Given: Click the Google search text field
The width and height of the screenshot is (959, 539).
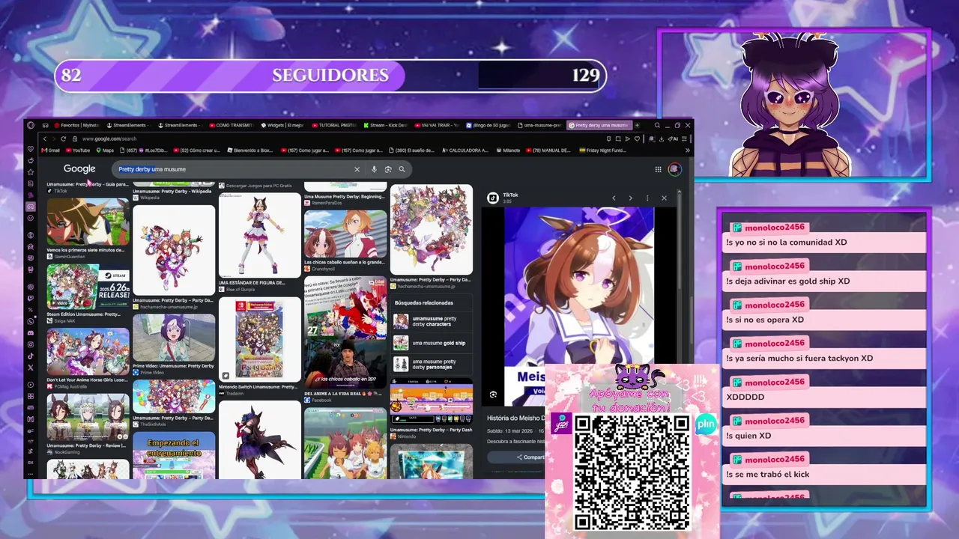Looking at the screenshot, I should pyautogui.click(x=234, y=169).
